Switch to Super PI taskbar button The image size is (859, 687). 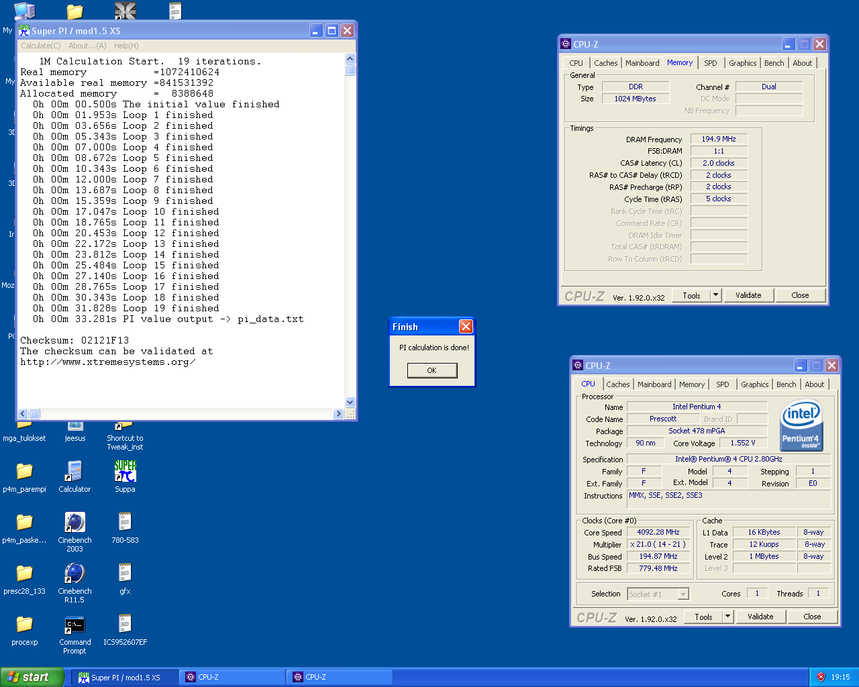(x=125, y=677)
